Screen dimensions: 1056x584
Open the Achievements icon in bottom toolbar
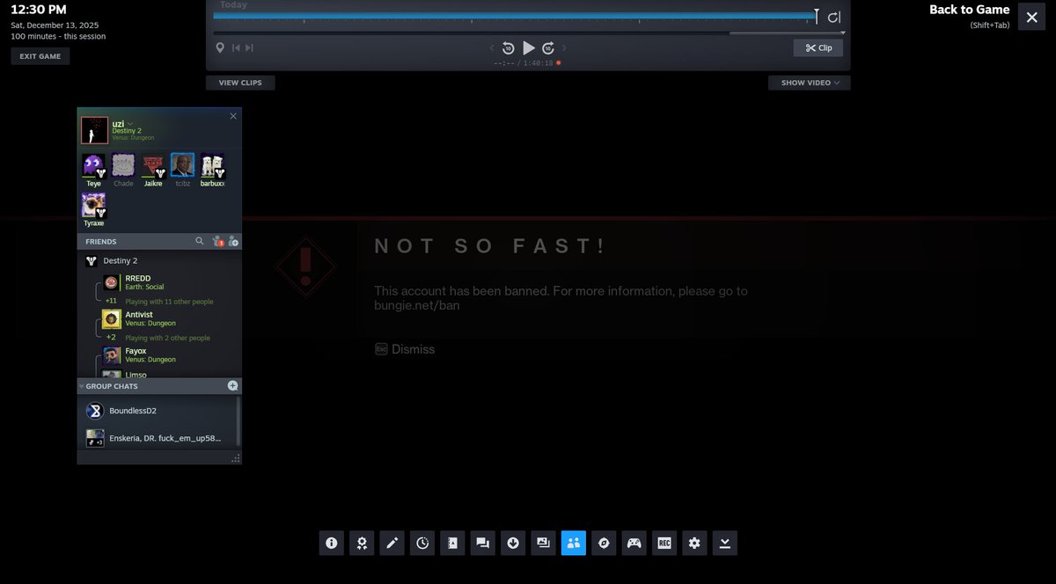point(362,543)
